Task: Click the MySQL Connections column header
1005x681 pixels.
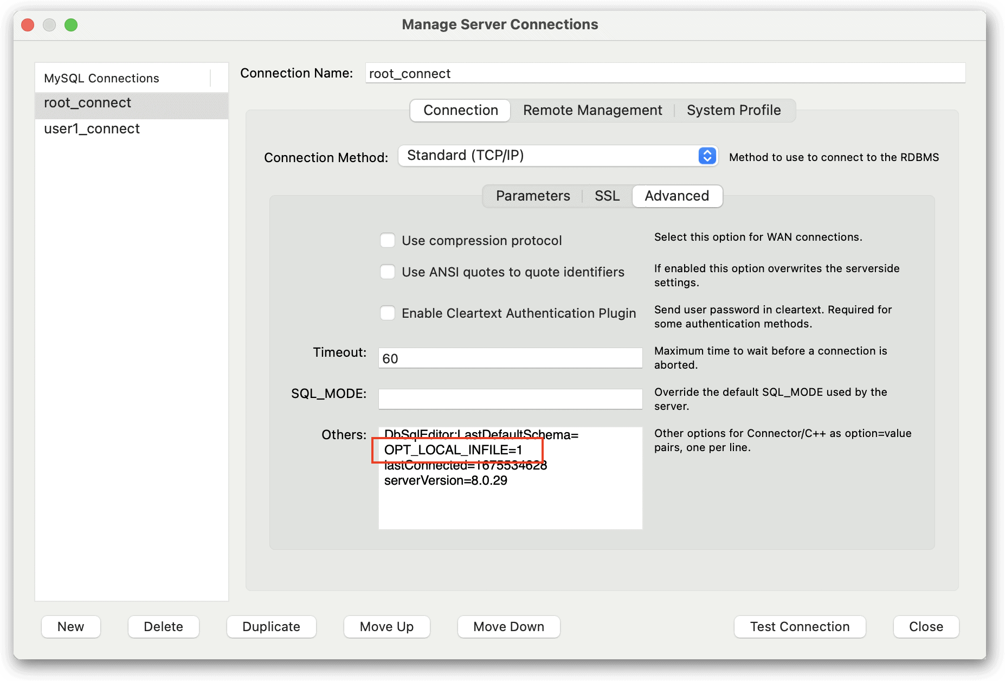Action: (x=123, y=78)
